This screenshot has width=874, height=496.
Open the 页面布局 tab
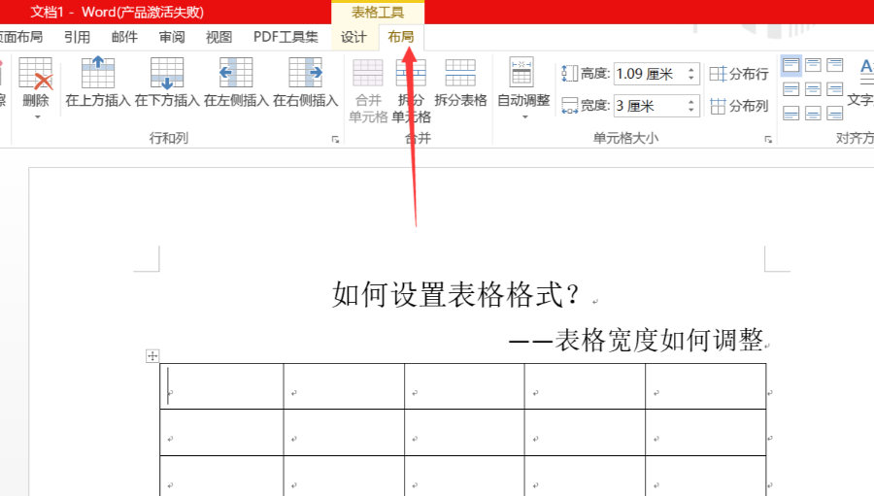tap(21, 37)
